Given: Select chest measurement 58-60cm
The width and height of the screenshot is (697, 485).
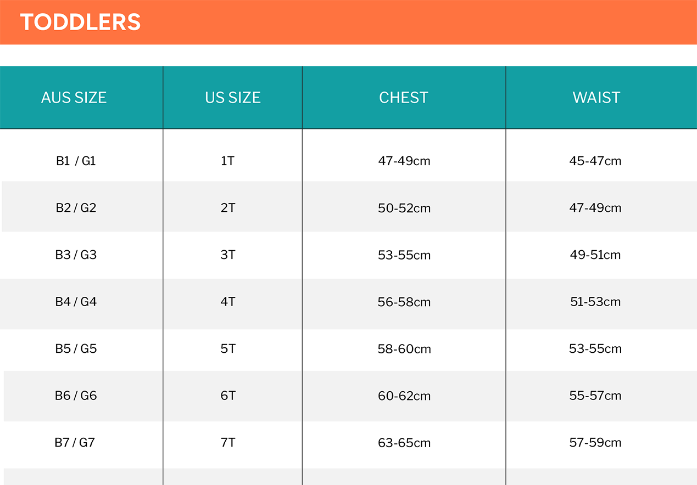Looking at the screenshot, I should (404, 349).
